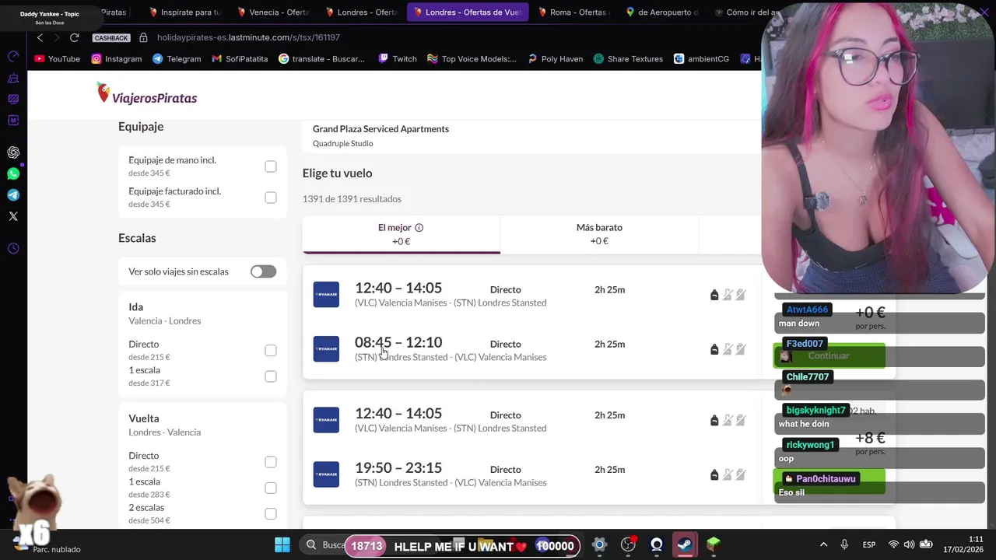Click 12:40 – 14:05 time in first flight card

(x=398, y=288)
